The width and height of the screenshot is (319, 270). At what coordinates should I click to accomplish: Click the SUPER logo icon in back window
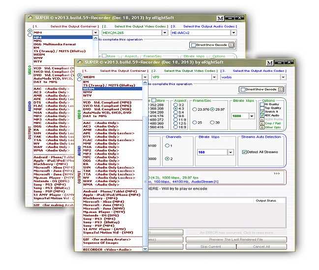coord(30,18)
